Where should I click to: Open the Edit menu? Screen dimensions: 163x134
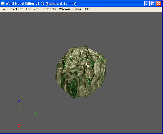[x=29, y=9]
